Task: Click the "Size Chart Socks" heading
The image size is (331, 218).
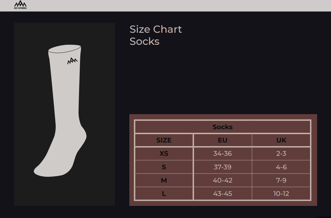Action: [156, 35]
